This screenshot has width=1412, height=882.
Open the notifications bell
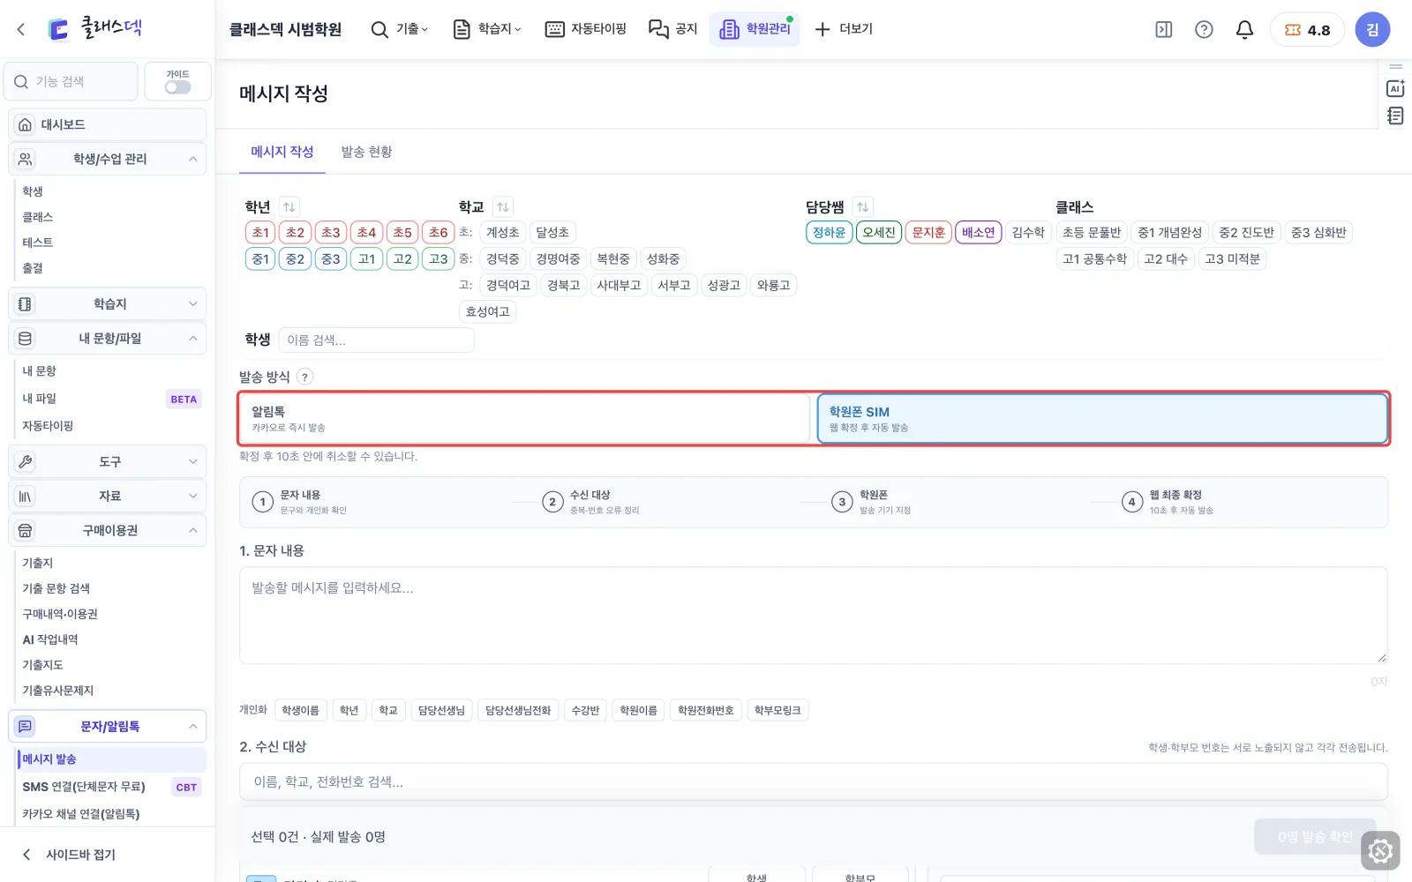click(x=1244, y=29)
